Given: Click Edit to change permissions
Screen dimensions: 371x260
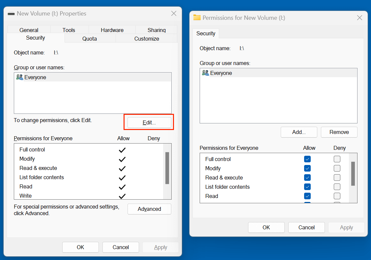Looking at the screenshot, I should (x=149, y=122).
